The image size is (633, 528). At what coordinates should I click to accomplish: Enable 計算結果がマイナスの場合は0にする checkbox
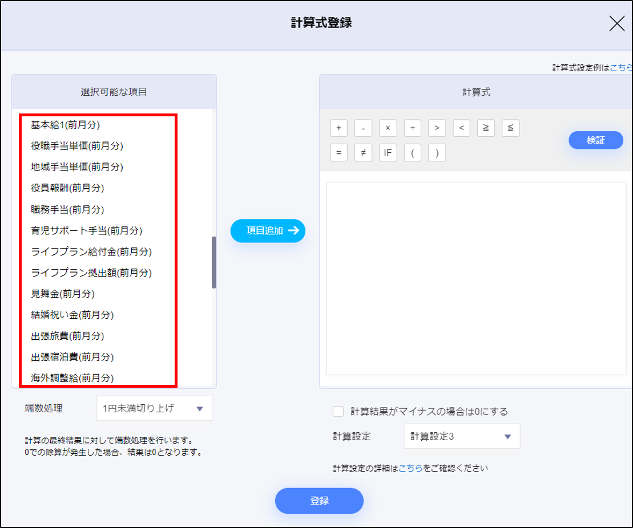(338, 411)
